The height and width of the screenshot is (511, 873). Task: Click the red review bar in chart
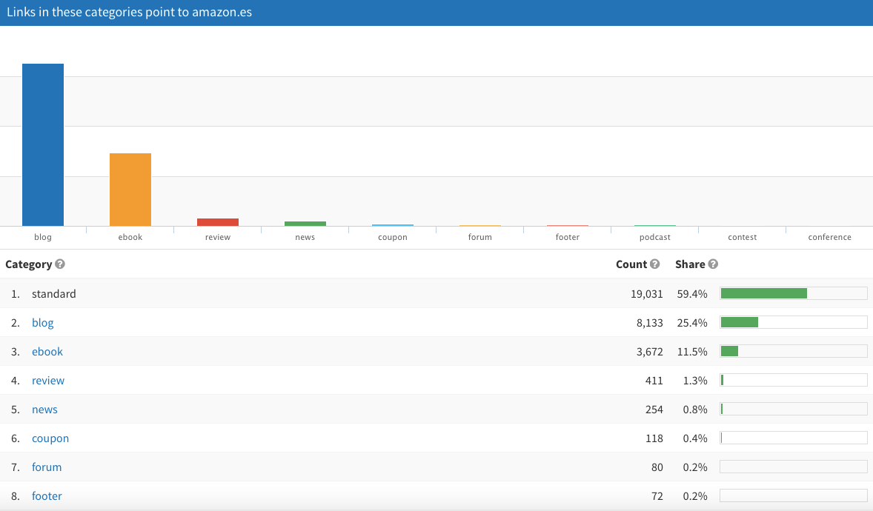tap(218, 222)
